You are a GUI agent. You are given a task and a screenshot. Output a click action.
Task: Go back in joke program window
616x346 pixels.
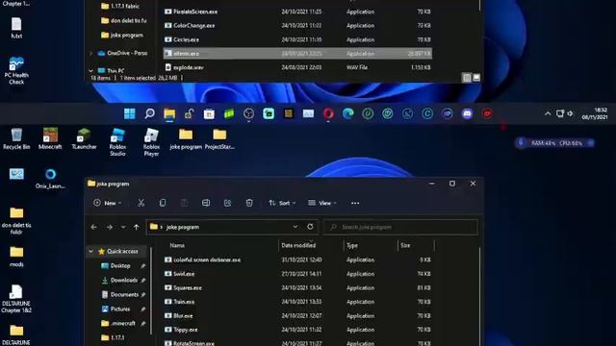(x=94, y=227)
